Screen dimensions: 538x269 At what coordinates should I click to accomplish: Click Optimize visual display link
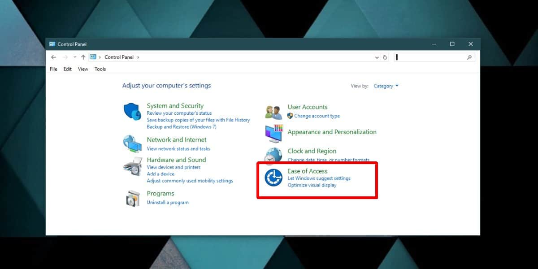312,185
